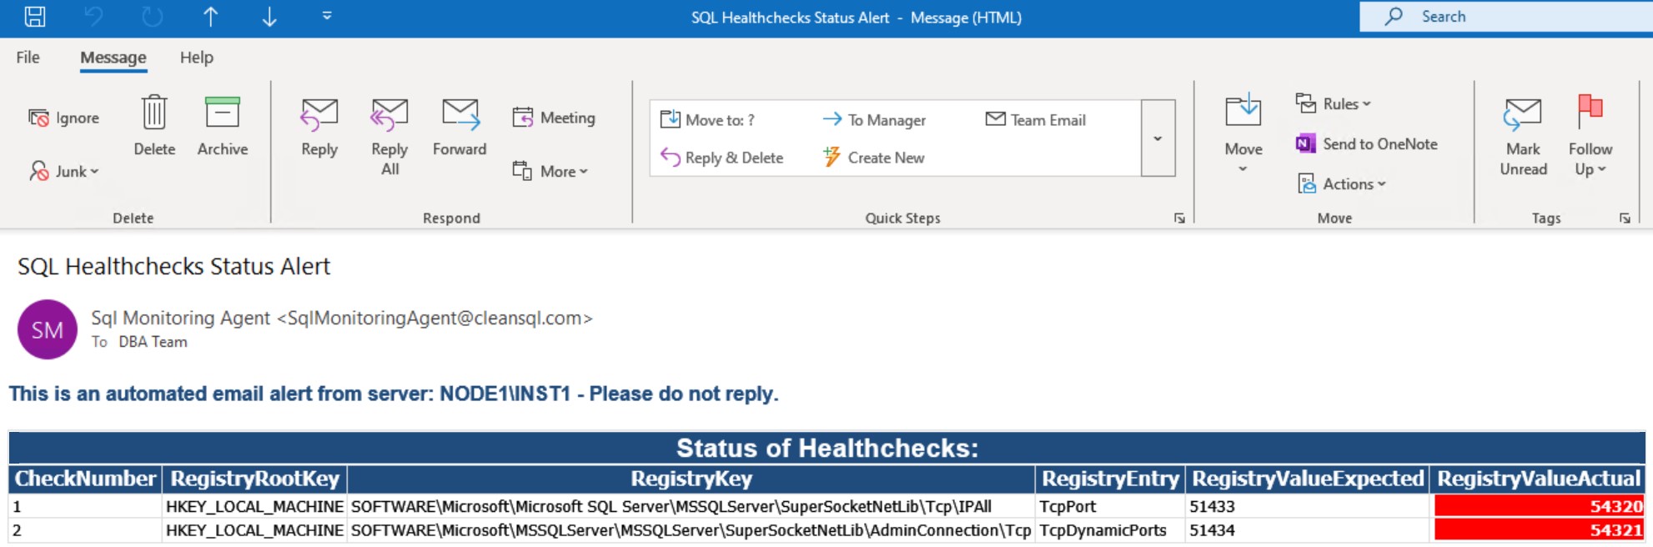Open the Junk dropdown menu
1653x547 pixels.
[64, 171]
